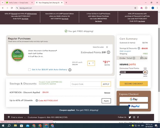The height and width of the screenshot is (128, 160).
Task: Click the perks gift reward icon
Action: 145,72
